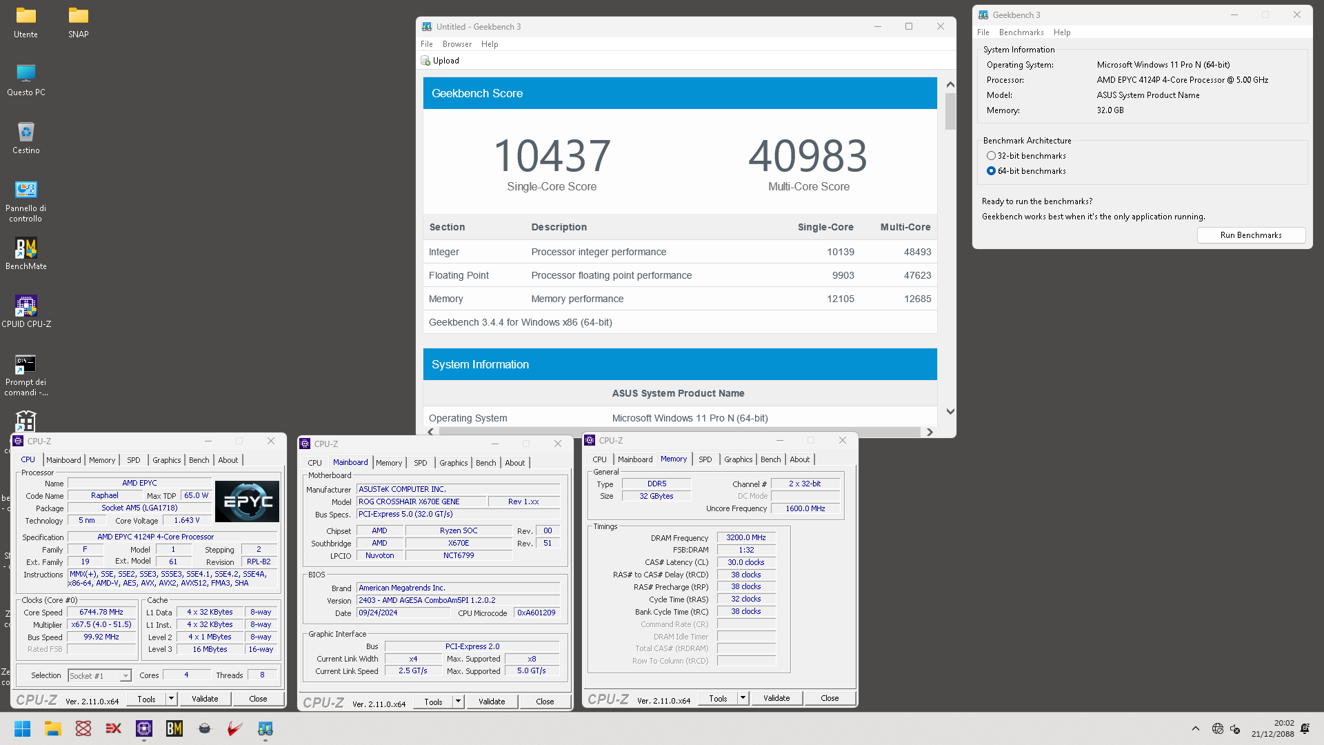Viewport: 1324px width, 745px height.
Task: Click the Untitled Geekbench 3 title bar icon
Action: 427,26
